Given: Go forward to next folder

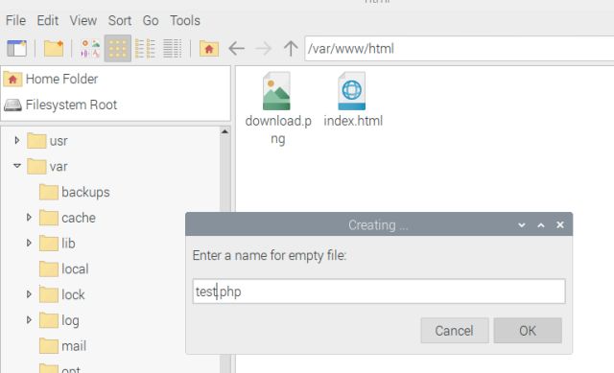Looking at the screenshot, I should pos(264,49).
